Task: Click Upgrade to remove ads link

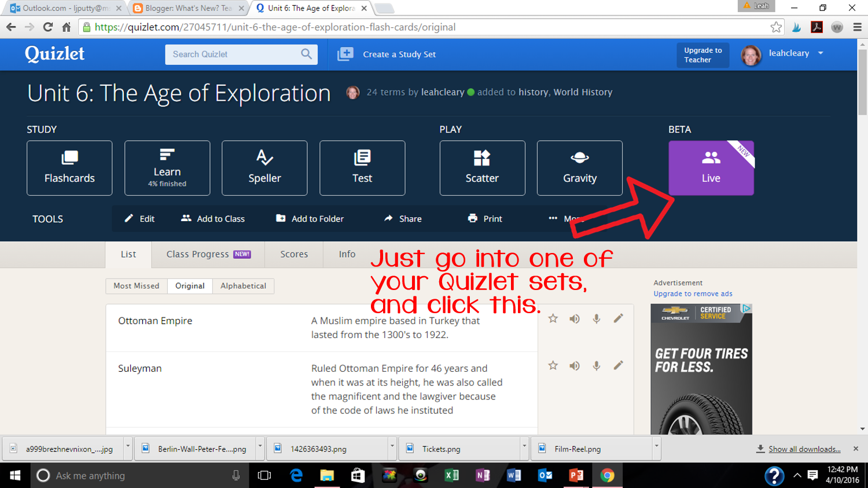Action: (x=693, y=294)
